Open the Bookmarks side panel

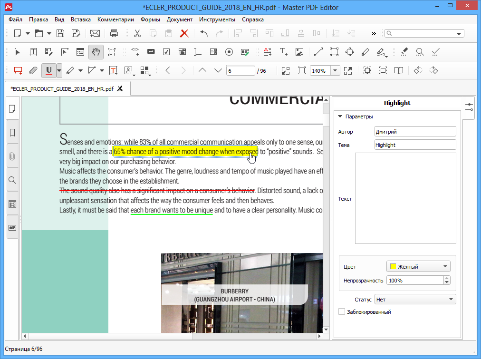(x=12, y=132)
